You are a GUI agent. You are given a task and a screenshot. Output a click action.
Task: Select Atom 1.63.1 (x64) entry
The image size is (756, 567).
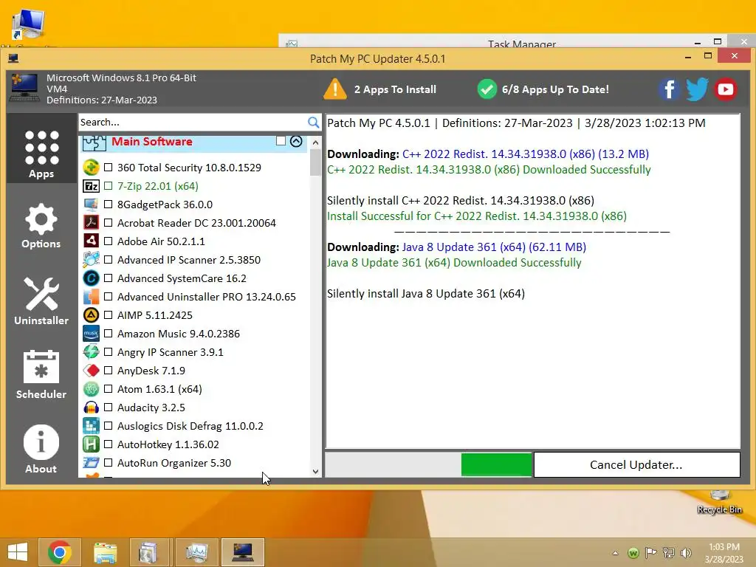[x=159, y=389]
